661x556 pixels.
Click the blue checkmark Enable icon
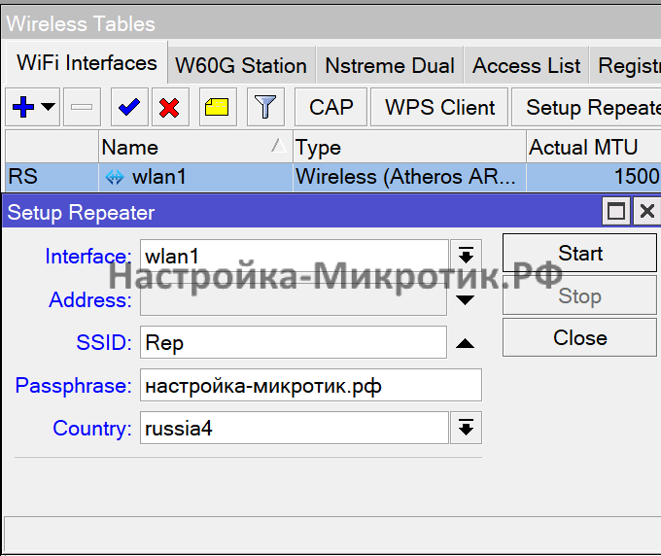pos(129,107)
